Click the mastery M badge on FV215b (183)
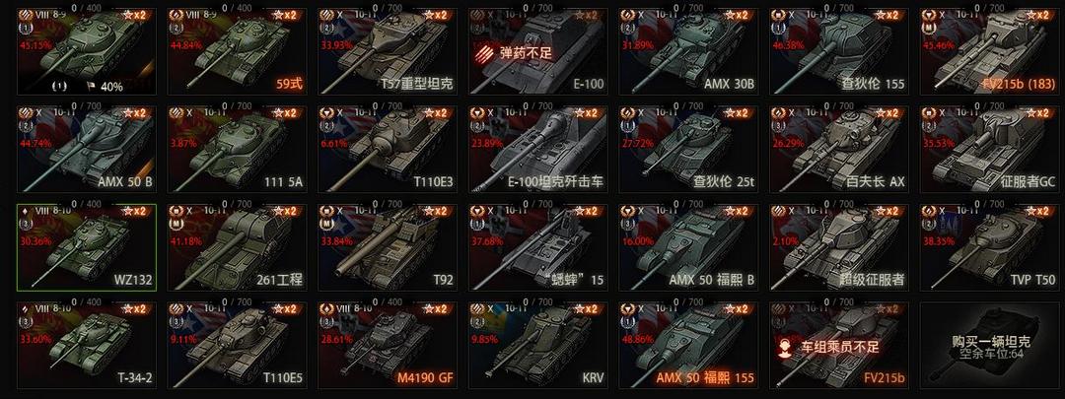 [x=928, y=30]
